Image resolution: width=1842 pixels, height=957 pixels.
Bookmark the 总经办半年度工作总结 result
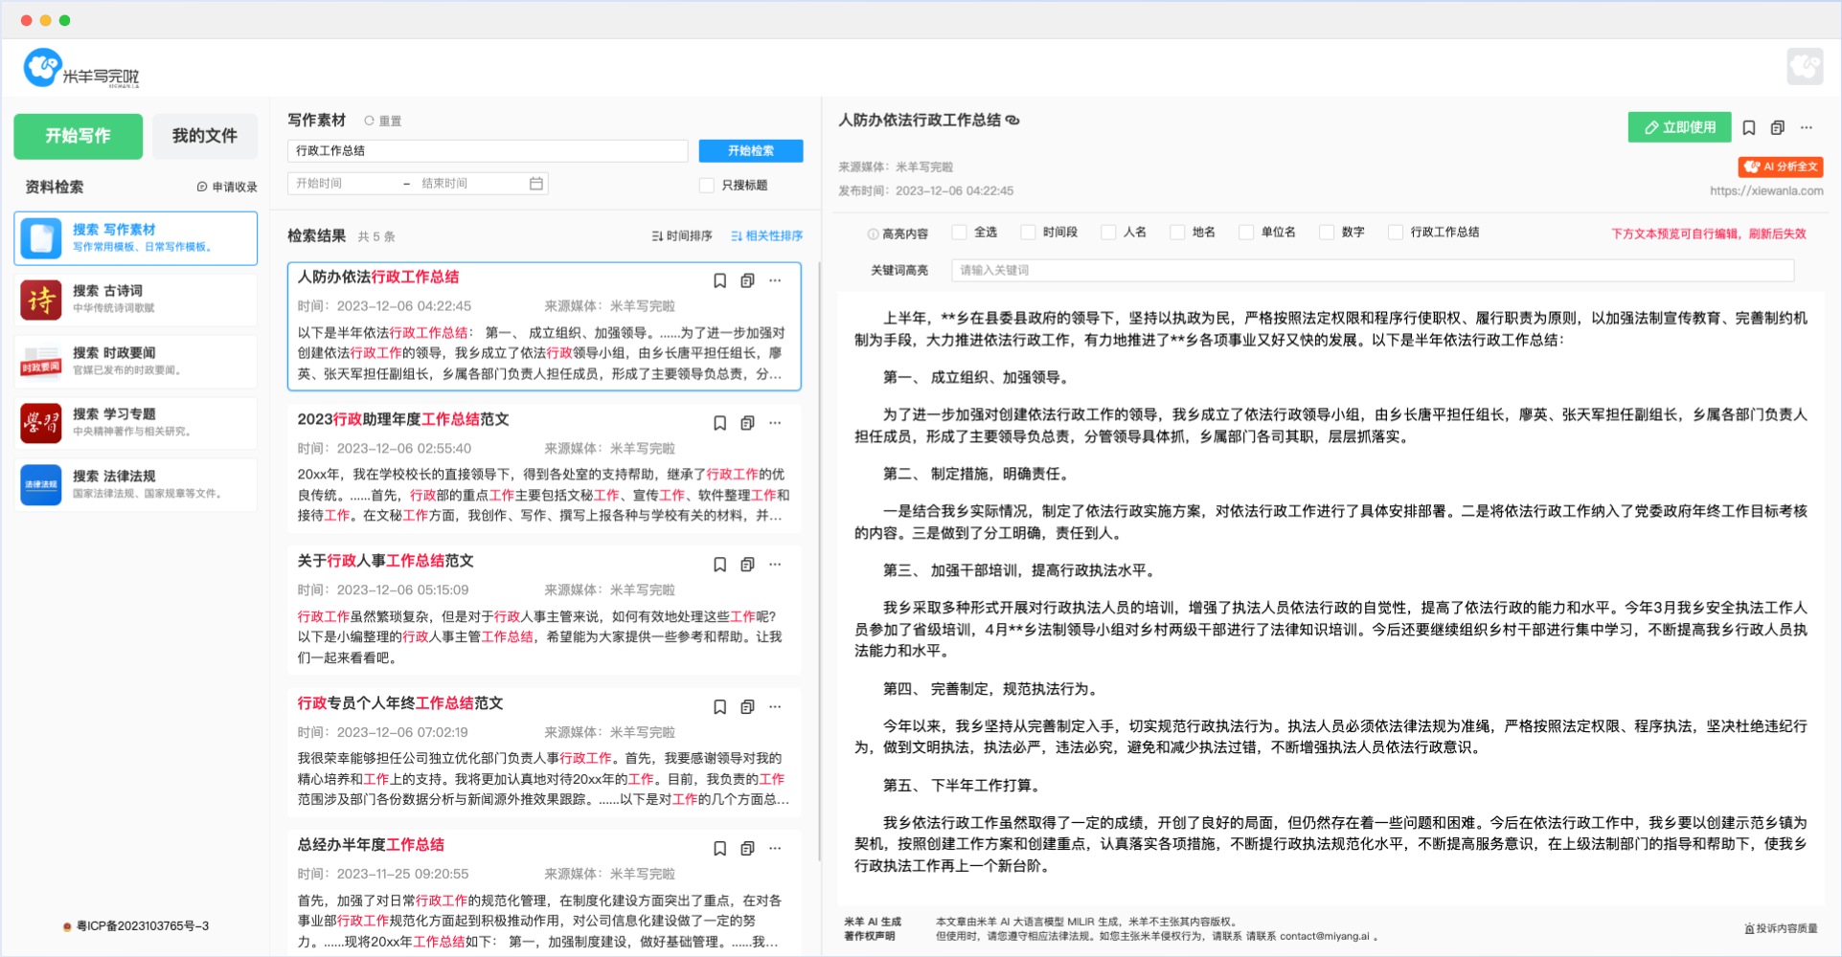[x=719, y=848]
